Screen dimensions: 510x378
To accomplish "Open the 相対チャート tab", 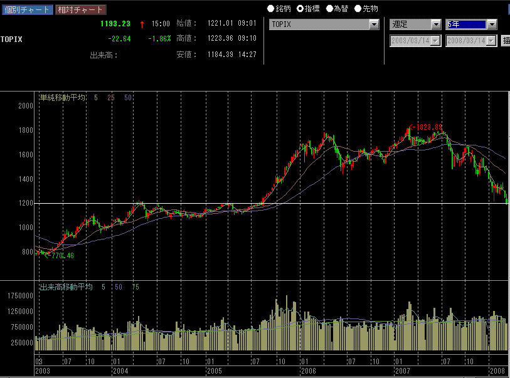I will [x=80, y=9].
